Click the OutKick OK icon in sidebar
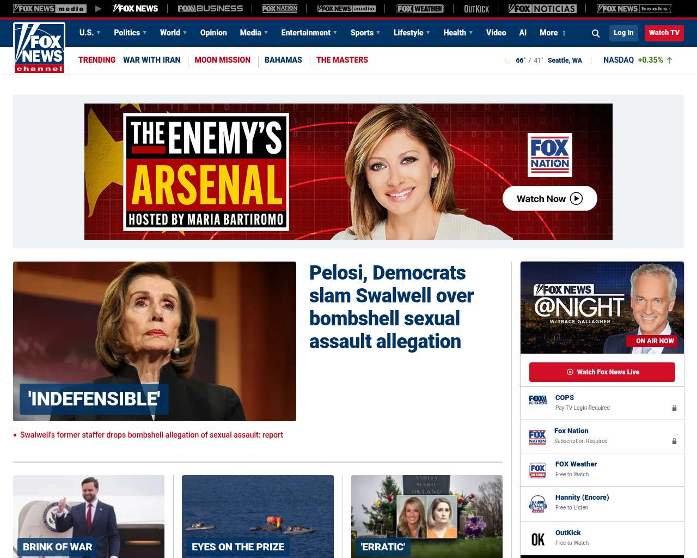Screen dimensions: 697x558 tap(537, 539)
